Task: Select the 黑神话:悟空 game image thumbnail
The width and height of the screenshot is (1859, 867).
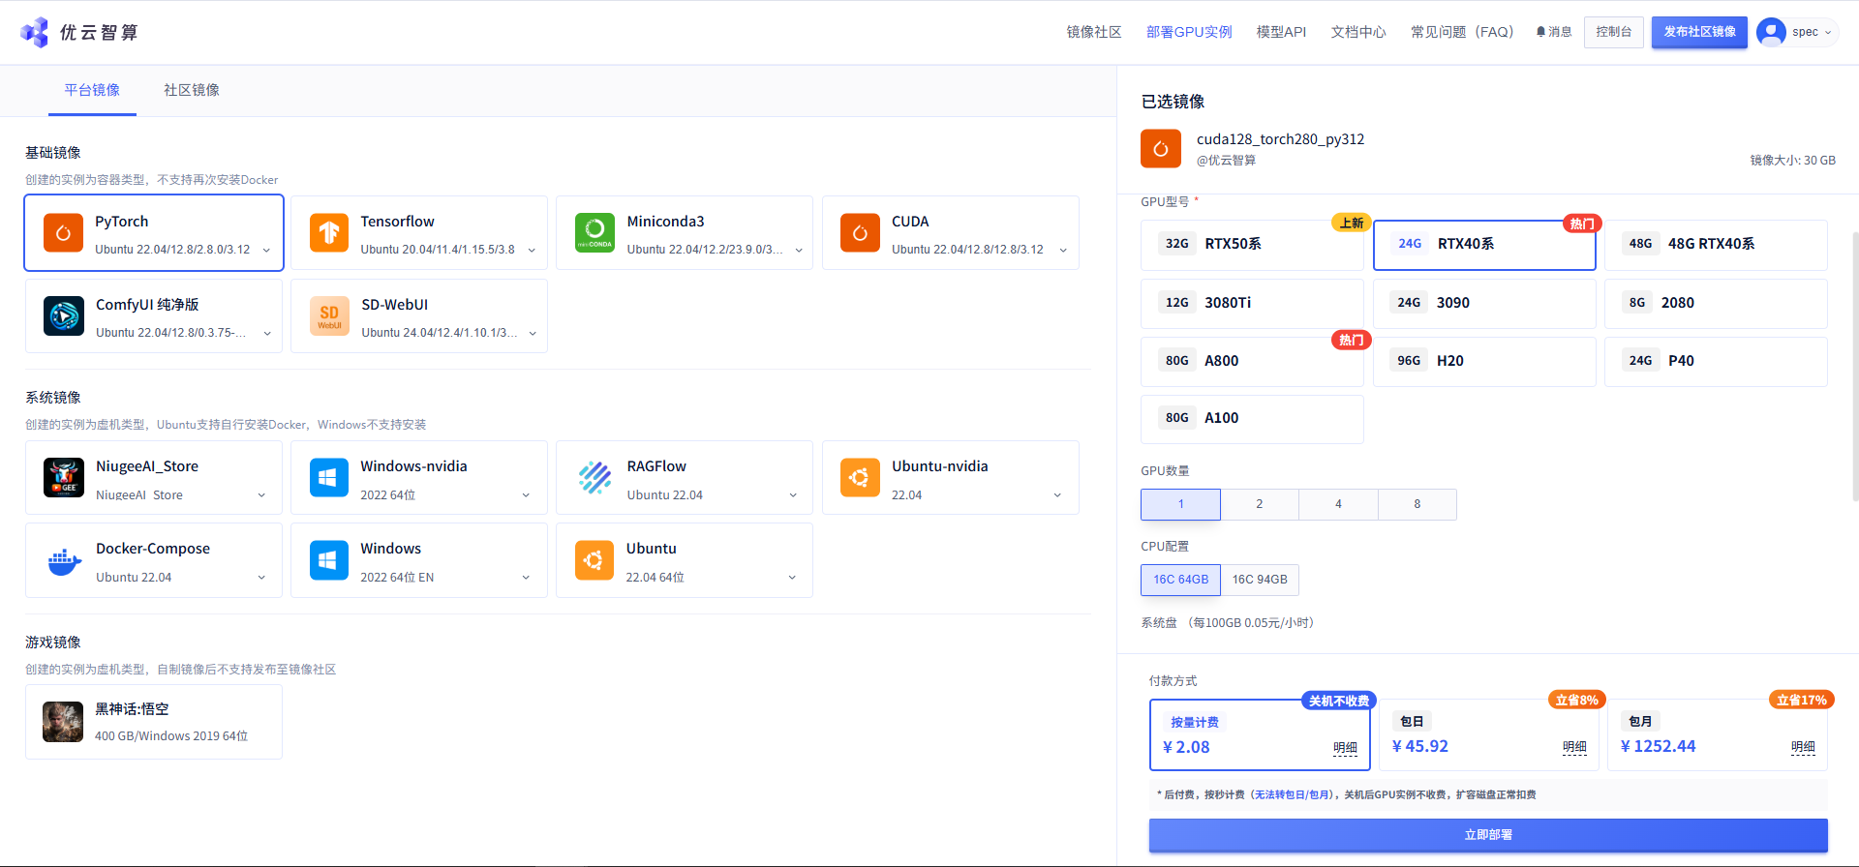Action: [x=63, y=722]
